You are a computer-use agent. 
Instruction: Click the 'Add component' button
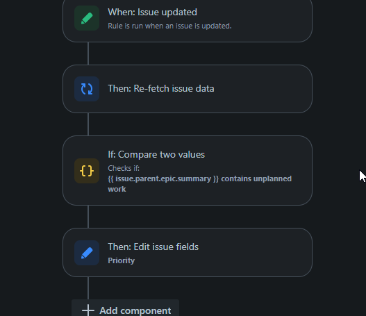coord(125,310)
